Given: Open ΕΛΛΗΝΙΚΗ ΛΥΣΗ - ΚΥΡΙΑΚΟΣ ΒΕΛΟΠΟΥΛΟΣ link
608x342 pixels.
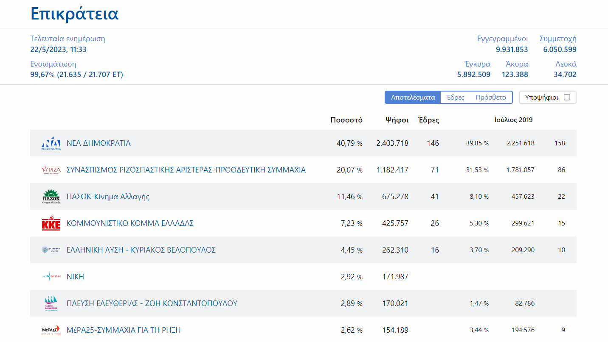Looking at the screenshot, I should coord(141,250).
